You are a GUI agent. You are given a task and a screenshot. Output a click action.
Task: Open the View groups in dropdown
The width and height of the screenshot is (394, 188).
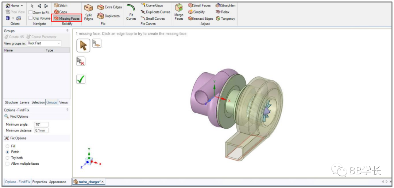coord(44,43)
